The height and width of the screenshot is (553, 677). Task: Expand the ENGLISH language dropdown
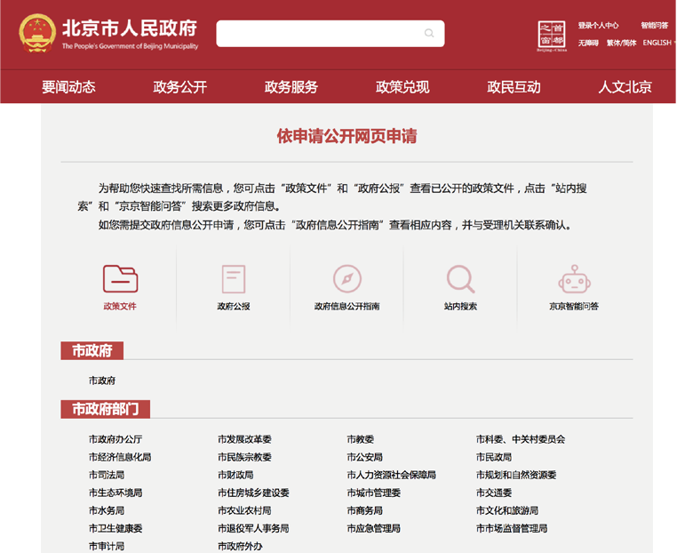tap(659, 43)
